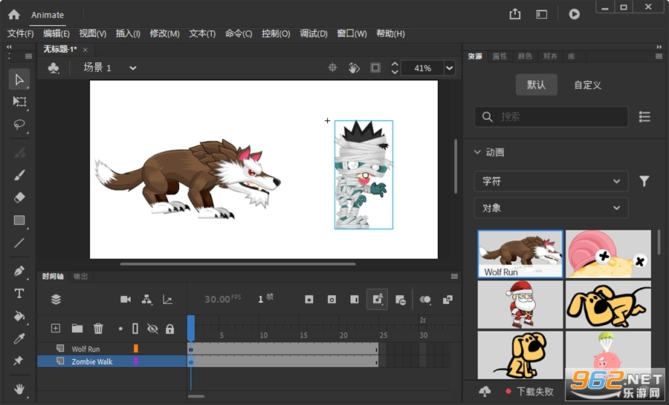
Task: Open the 窗口(W) menu
Action: [352, 33]
